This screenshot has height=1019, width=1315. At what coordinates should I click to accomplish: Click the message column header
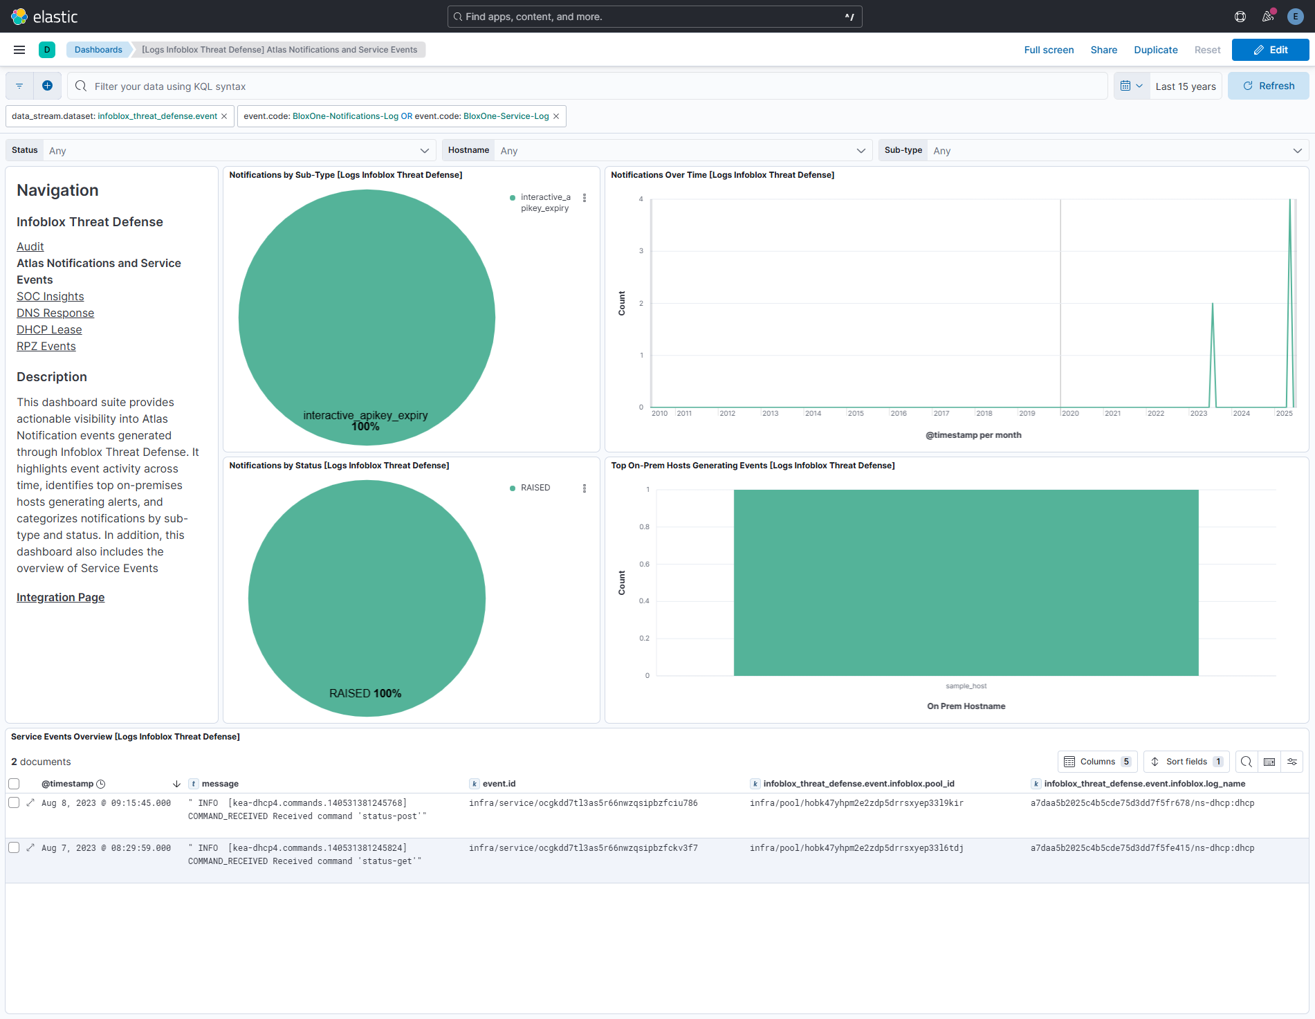tap(220, 784)
